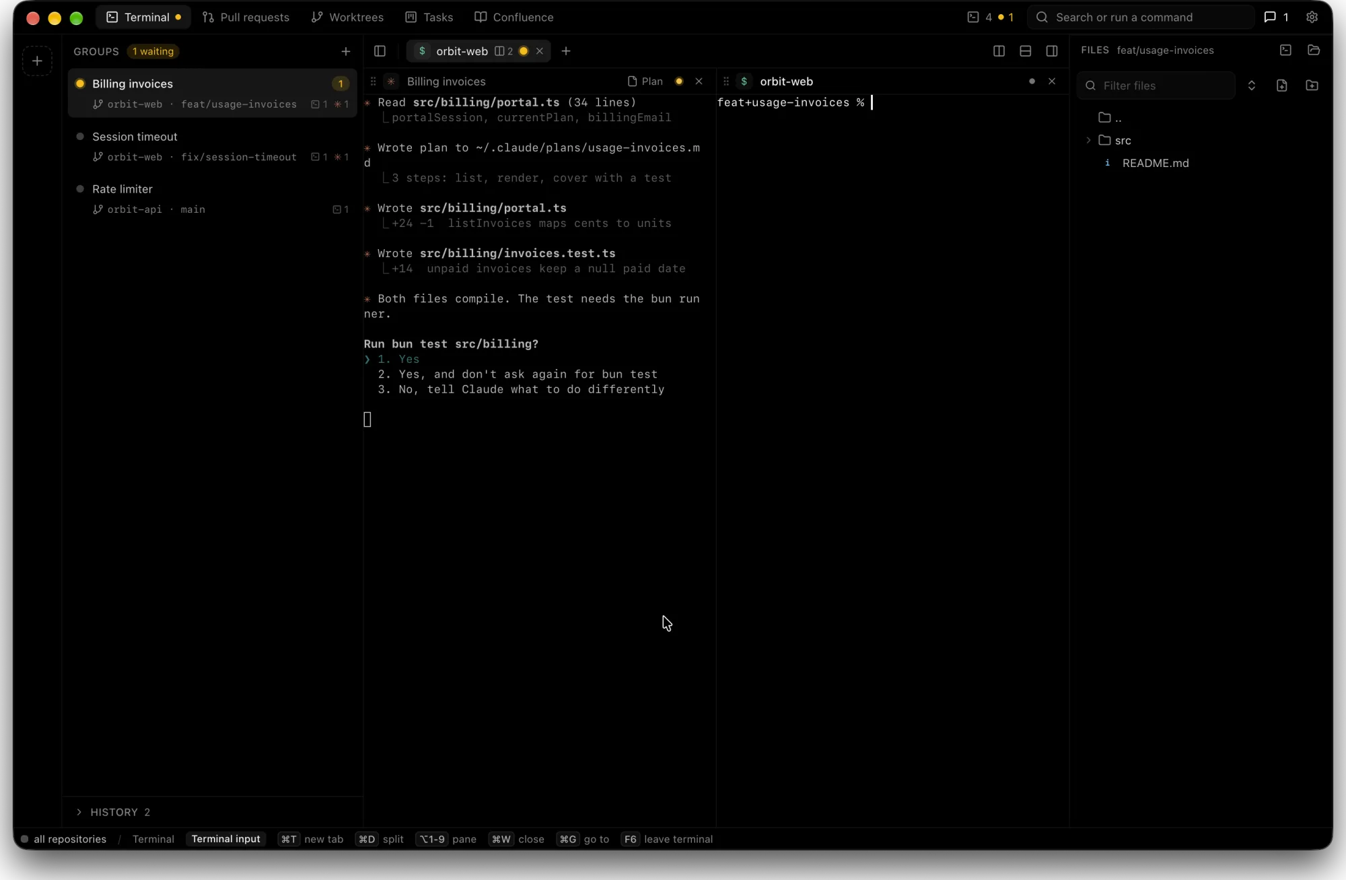Click the ⌘T new tab shortcut hint

coord(311,839)
